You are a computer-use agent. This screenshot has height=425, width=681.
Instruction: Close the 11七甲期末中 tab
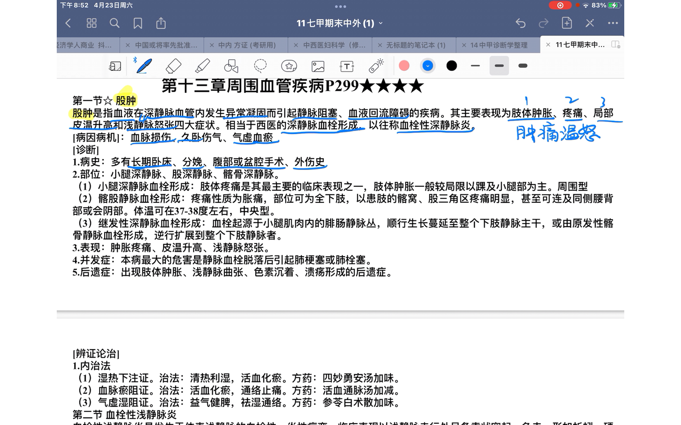[548, 45]
